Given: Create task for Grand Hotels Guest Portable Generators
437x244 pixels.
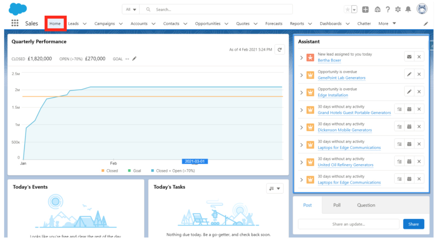Looking at the screenshot, I should (399, 109).
